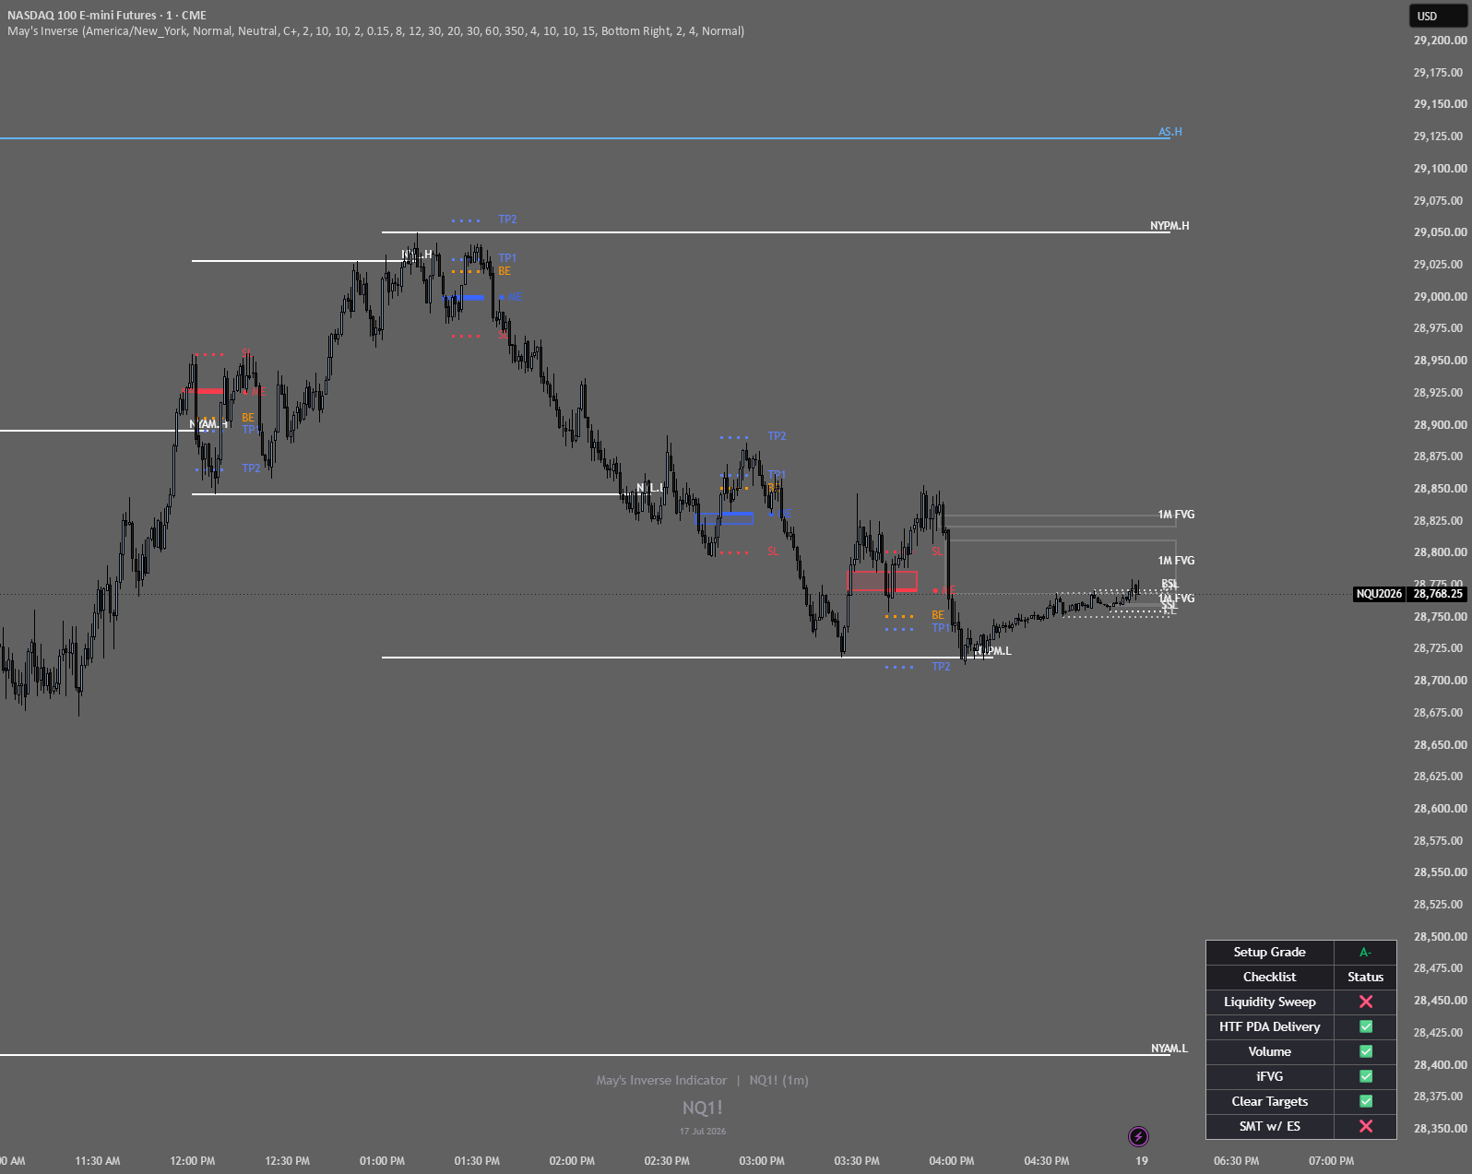Click the Checklist column header
Viewport: 1472px width, 1174px height.
point(1270,978)
